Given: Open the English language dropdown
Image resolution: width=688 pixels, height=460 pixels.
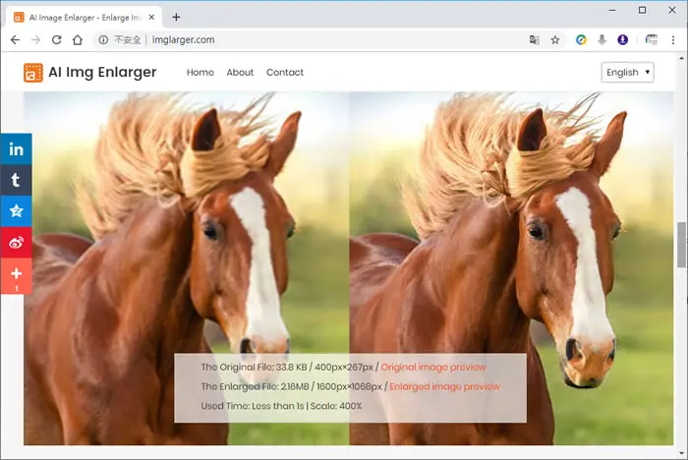Looking at the screenshot, I should click(627, 73).
